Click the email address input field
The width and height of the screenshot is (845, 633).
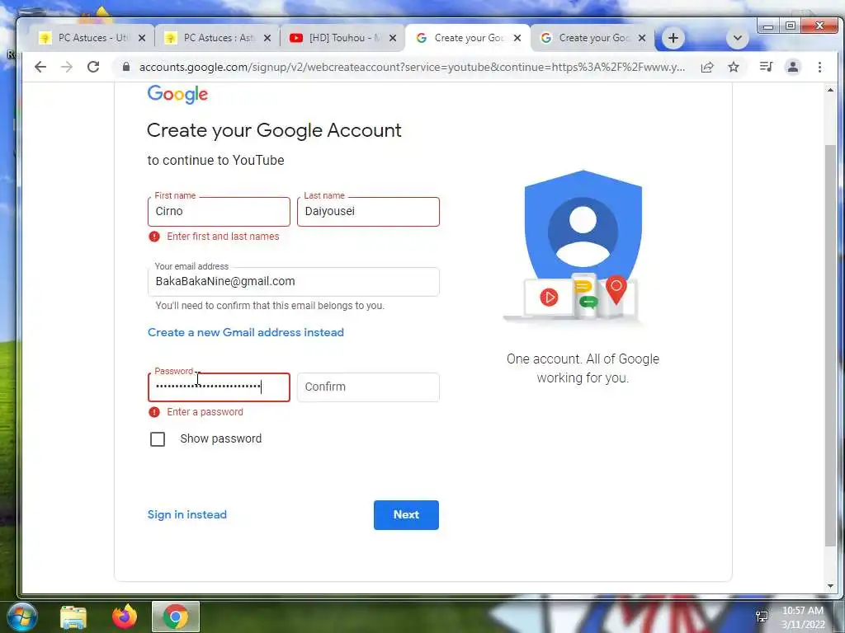(293, 282)
